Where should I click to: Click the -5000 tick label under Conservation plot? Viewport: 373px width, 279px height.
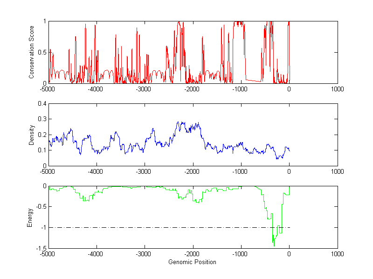tap(48, 89)
